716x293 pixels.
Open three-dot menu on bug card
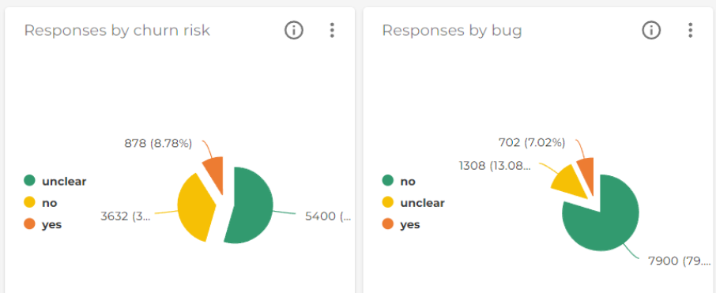pyautogui.click(x=690, y=31)
